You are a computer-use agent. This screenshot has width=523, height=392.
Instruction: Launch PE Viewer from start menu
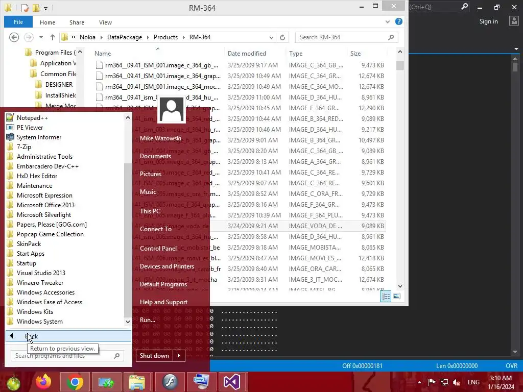[30, 127]
